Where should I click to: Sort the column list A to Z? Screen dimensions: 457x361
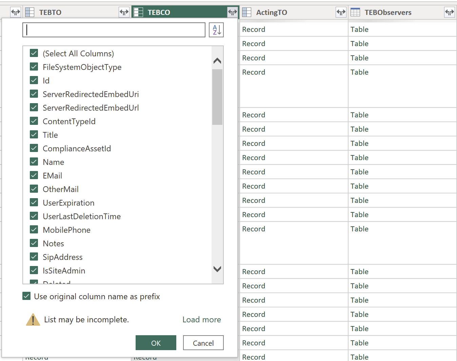(216, 30)
